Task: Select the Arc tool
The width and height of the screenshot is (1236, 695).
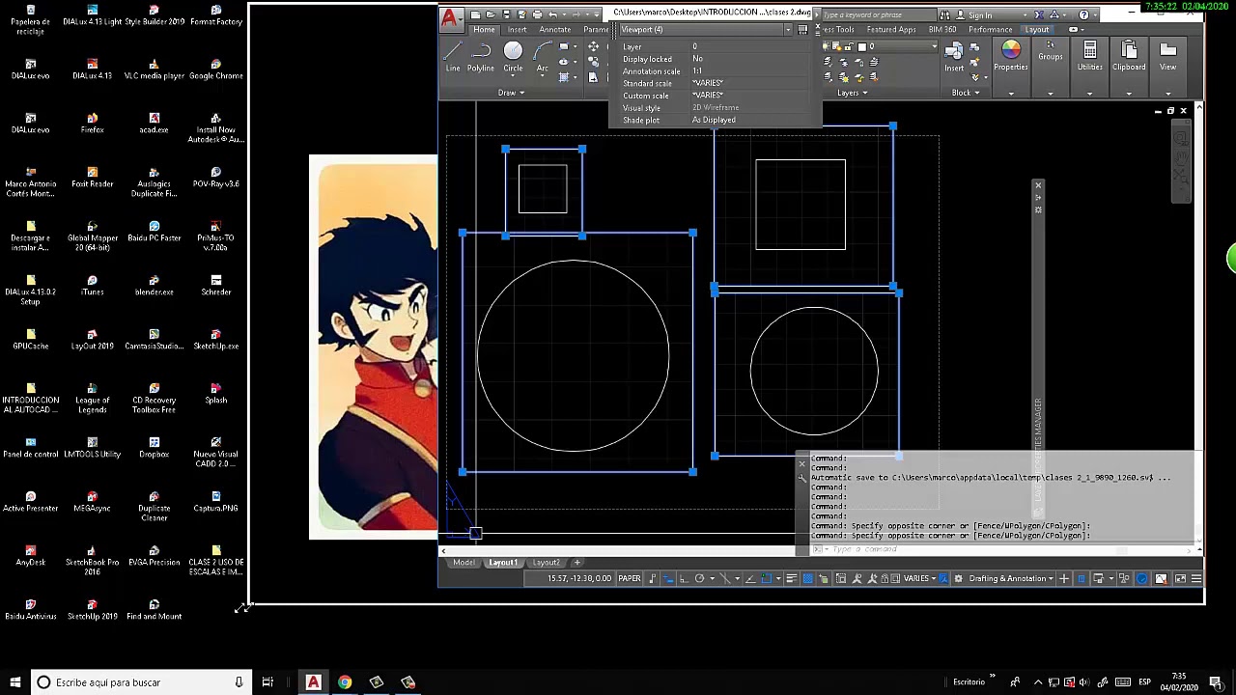Action: (543, 56)
